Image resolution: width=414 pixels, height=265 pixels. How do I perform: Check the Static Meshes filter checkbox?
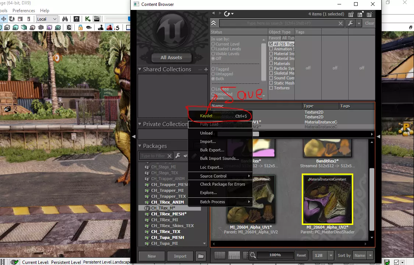[271, 83]
